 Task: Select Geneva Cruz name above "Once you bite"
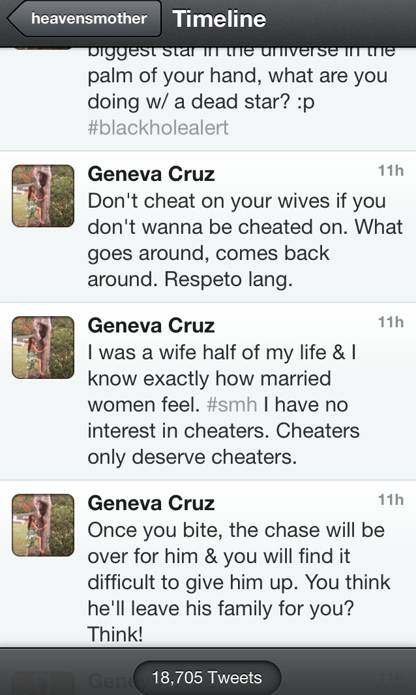151,503
